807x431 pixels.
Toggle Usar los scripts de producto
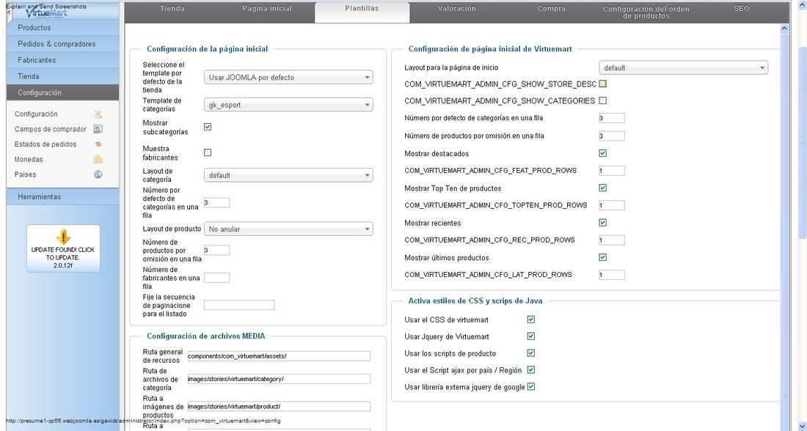(x=531, y=353)
